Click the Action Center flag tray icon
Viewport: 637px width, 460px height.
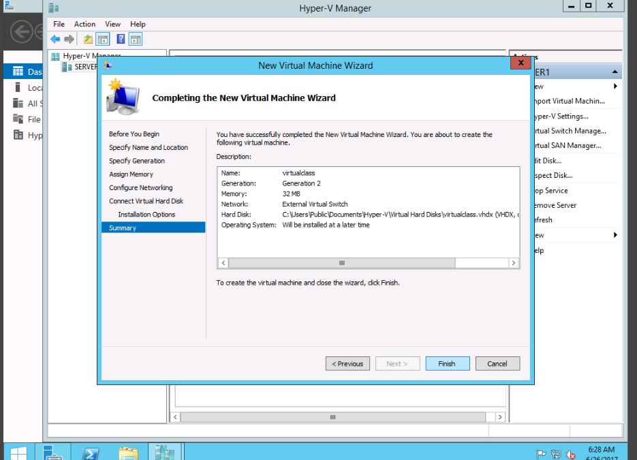(541, 455)
